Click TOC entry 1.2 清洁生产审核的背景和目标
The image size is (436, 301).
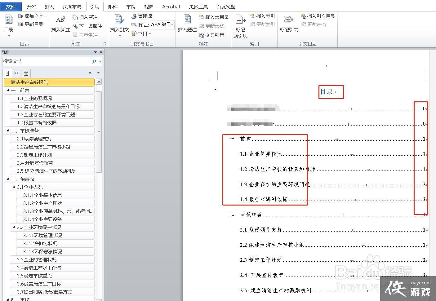[x=278, y=169]
